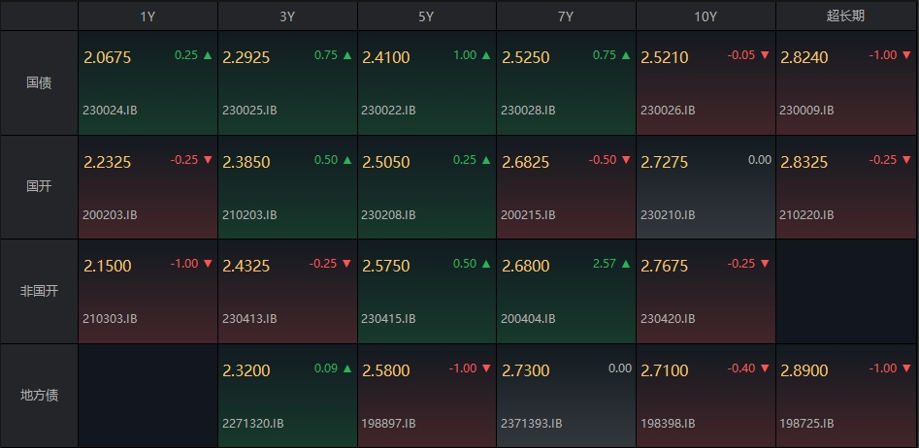The width and height of the screenshot is (919, 448).
Task: Select the 非国开 row label
Action: coord(39,291)
